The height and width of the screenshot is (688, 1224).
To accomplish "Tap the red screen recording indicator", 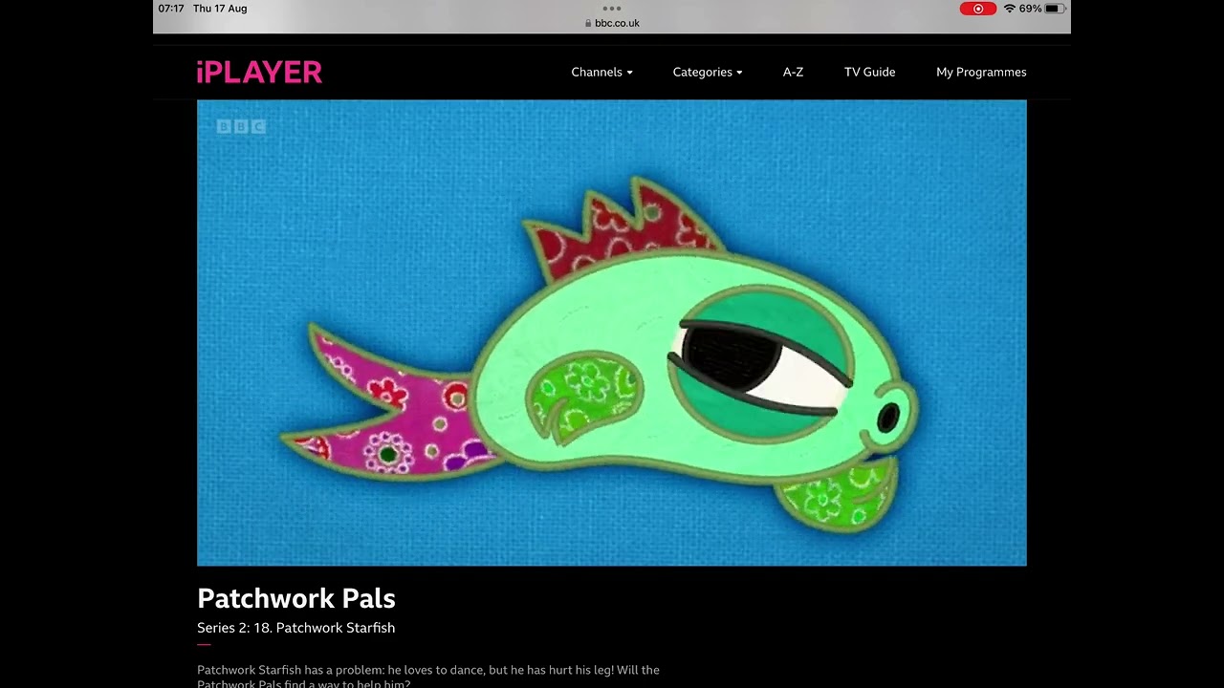I will (x=977, y=9).
